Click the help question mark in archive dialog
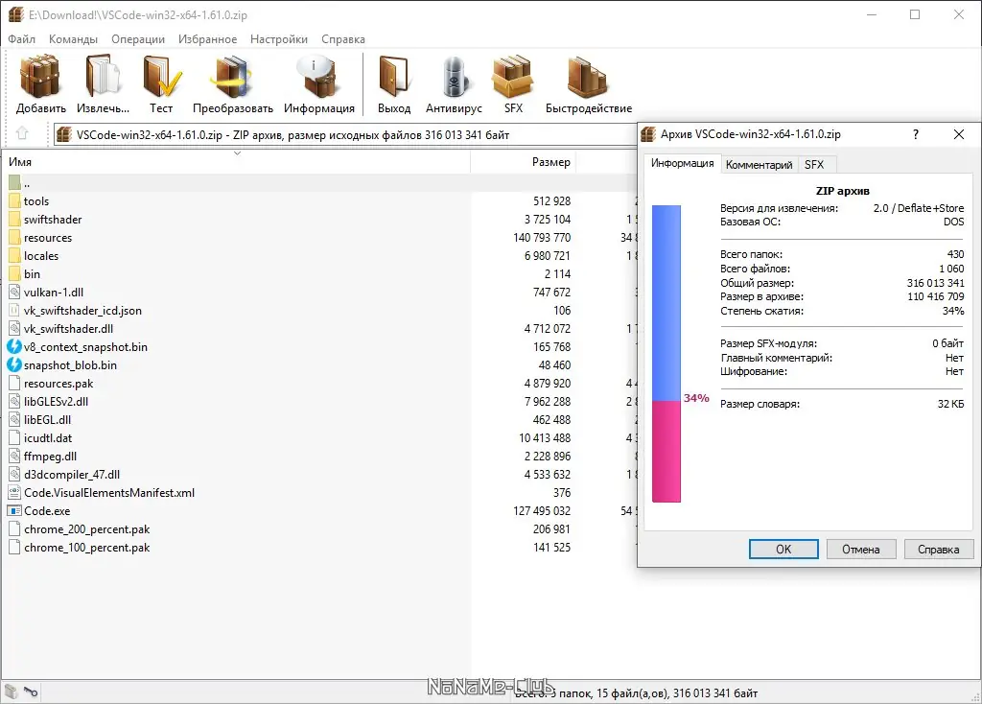This screenshot has width=982, height=704. (x=916, y=134)
